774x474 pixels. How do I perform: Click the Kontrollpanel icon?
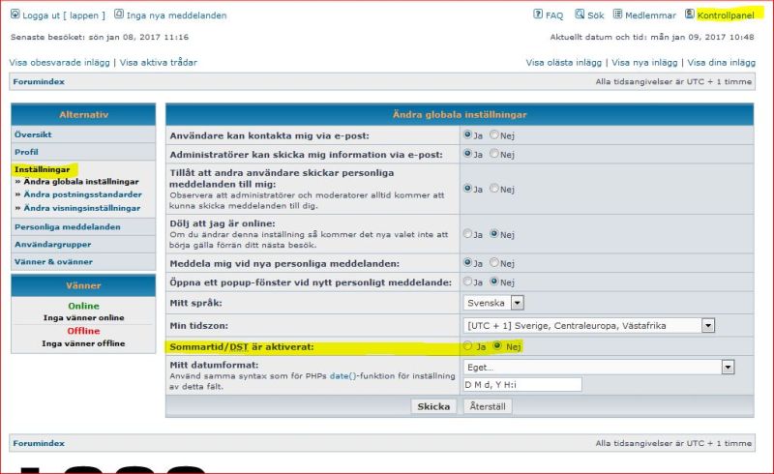click(689, 15)
